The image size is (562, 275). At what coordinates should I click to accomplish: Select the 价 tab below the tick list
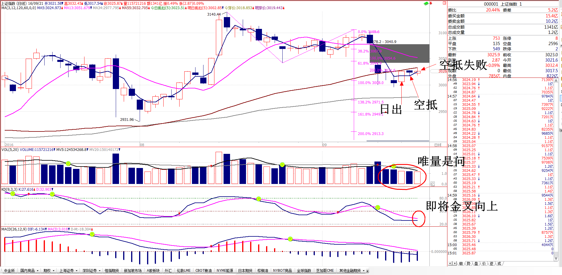pos(484,264)
